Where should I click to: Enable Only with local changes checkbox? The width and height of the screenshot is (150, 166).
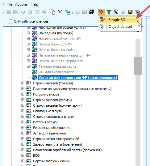point(11,21)
